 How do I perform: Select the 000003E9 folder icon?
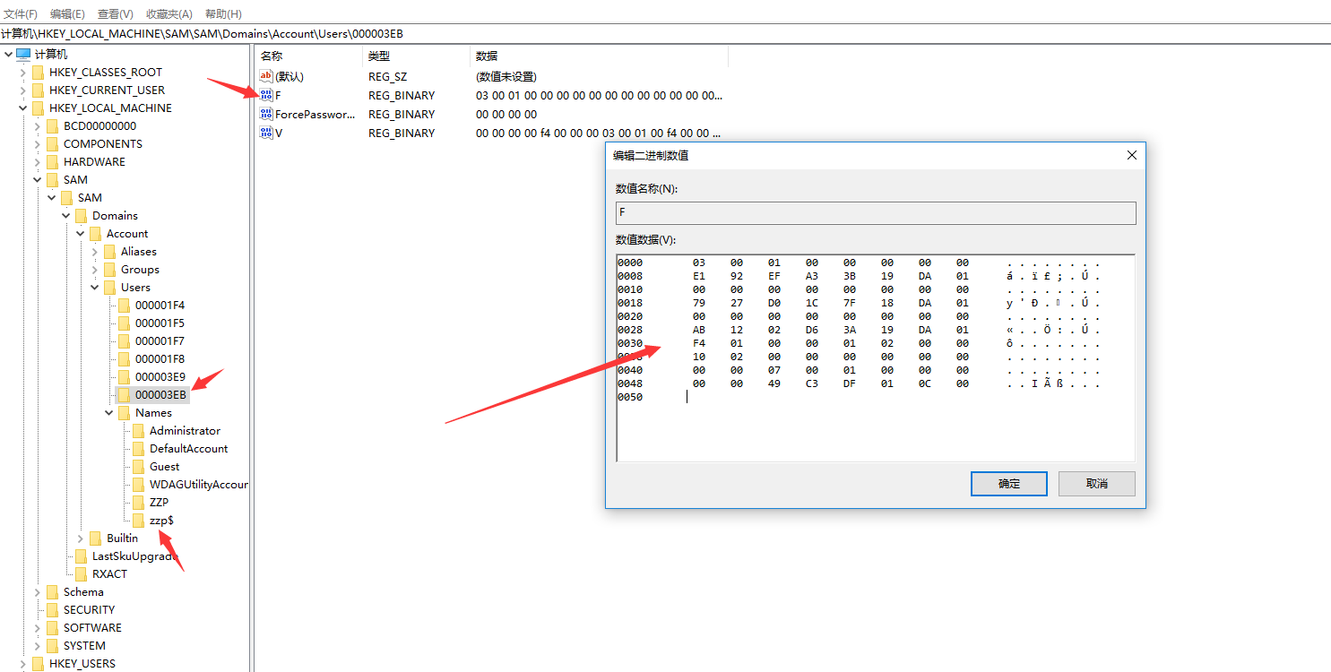point(124,376)
